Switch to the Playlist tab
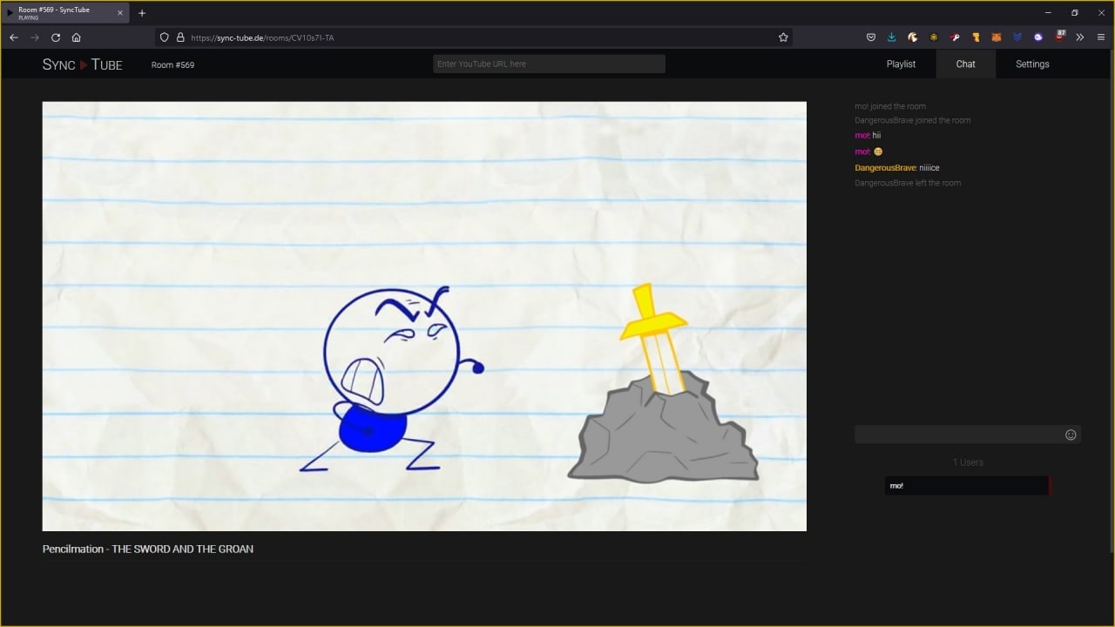 click(901, 64)
